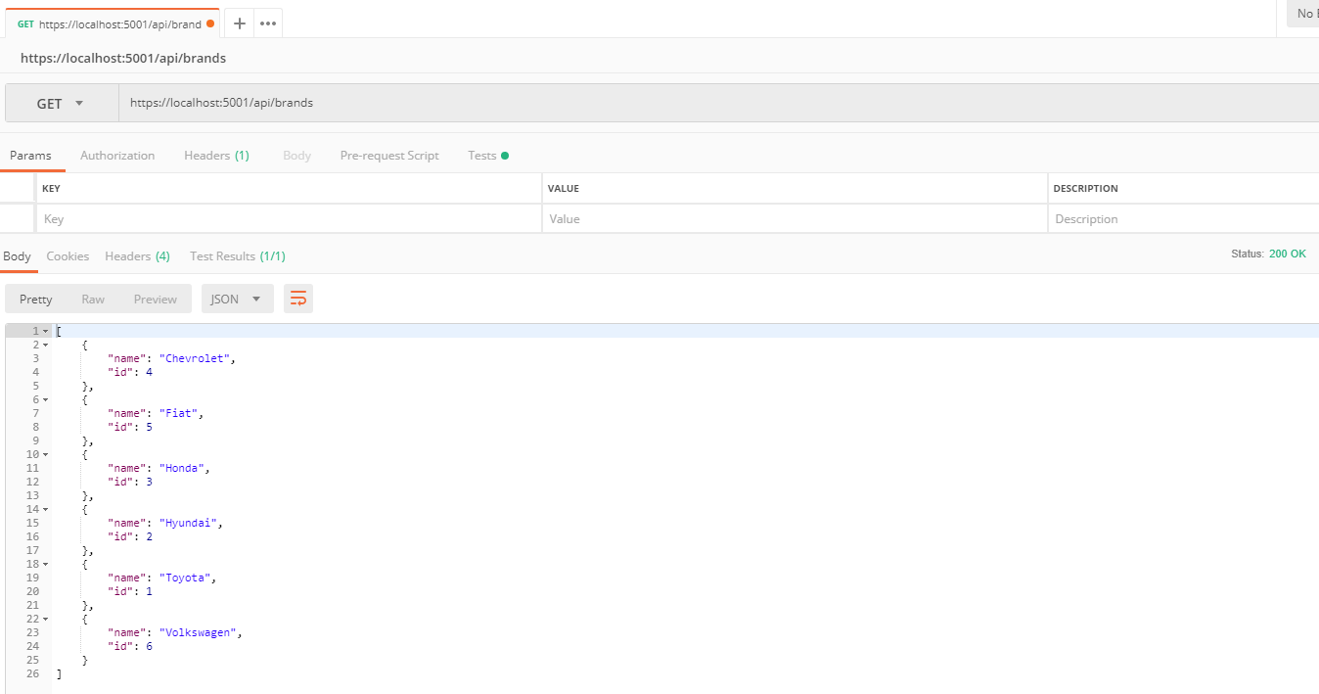
Task: Collapse the Hyundai object at line 14
Action: 45,509
